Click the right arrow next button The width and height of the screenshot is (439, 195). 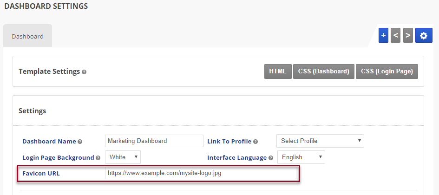(408, 35)
